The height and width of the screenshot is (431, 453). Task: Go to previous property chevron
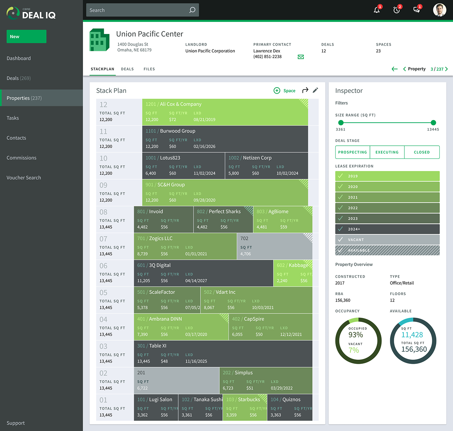tap(405, 69)
